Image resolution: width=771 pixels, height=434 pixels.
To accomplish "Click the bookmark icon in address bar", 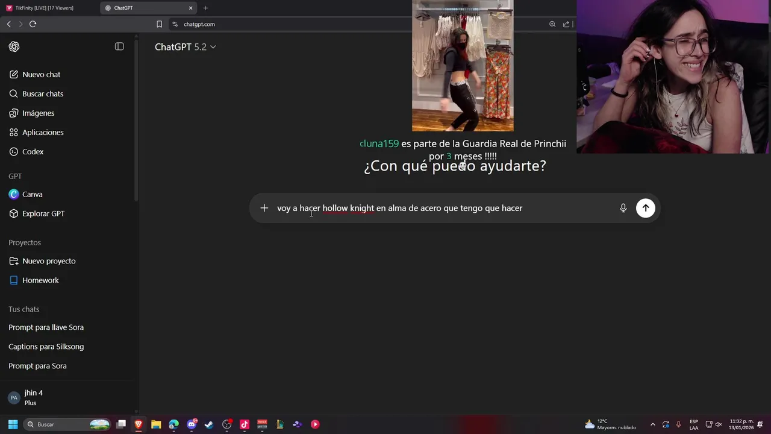I will pyautogui.click(x=159, y=24).
